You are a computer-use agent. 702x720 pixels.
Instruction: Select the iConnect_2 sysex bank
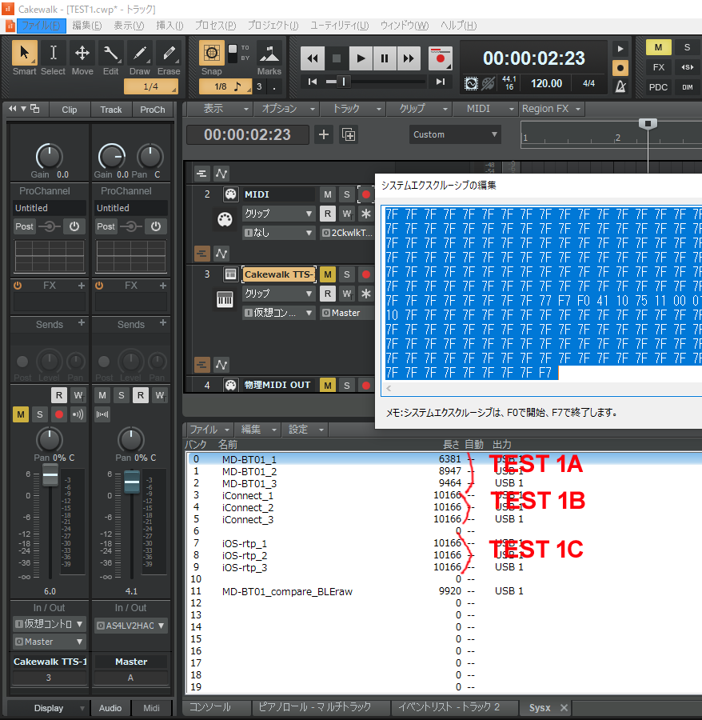coord(444,507)
